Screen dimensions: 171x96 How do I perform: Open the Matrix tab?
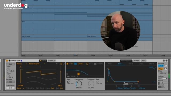pyautogui.click(x=137, y=61)
